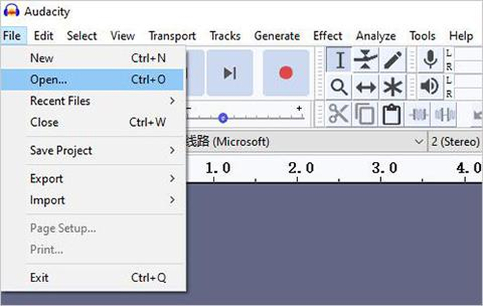Select the Selection (I-beam) tool
Image resolution: width=483 pixels, height=306 pixels.
(x=339, y=61)
